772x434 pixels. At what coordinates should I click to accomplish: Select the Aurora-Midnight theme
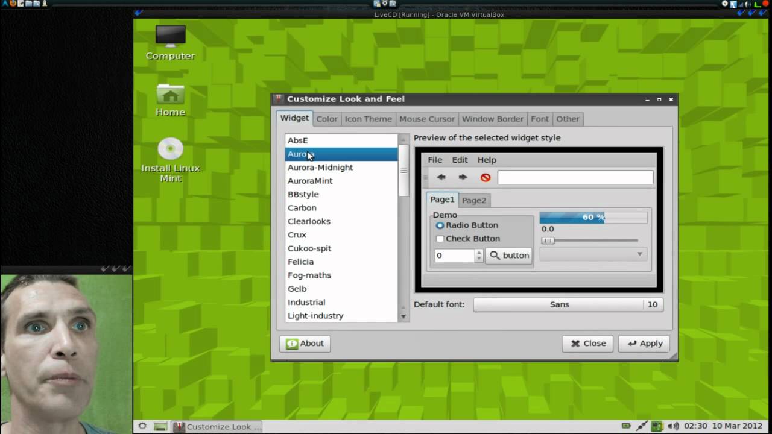click(341, 168)
